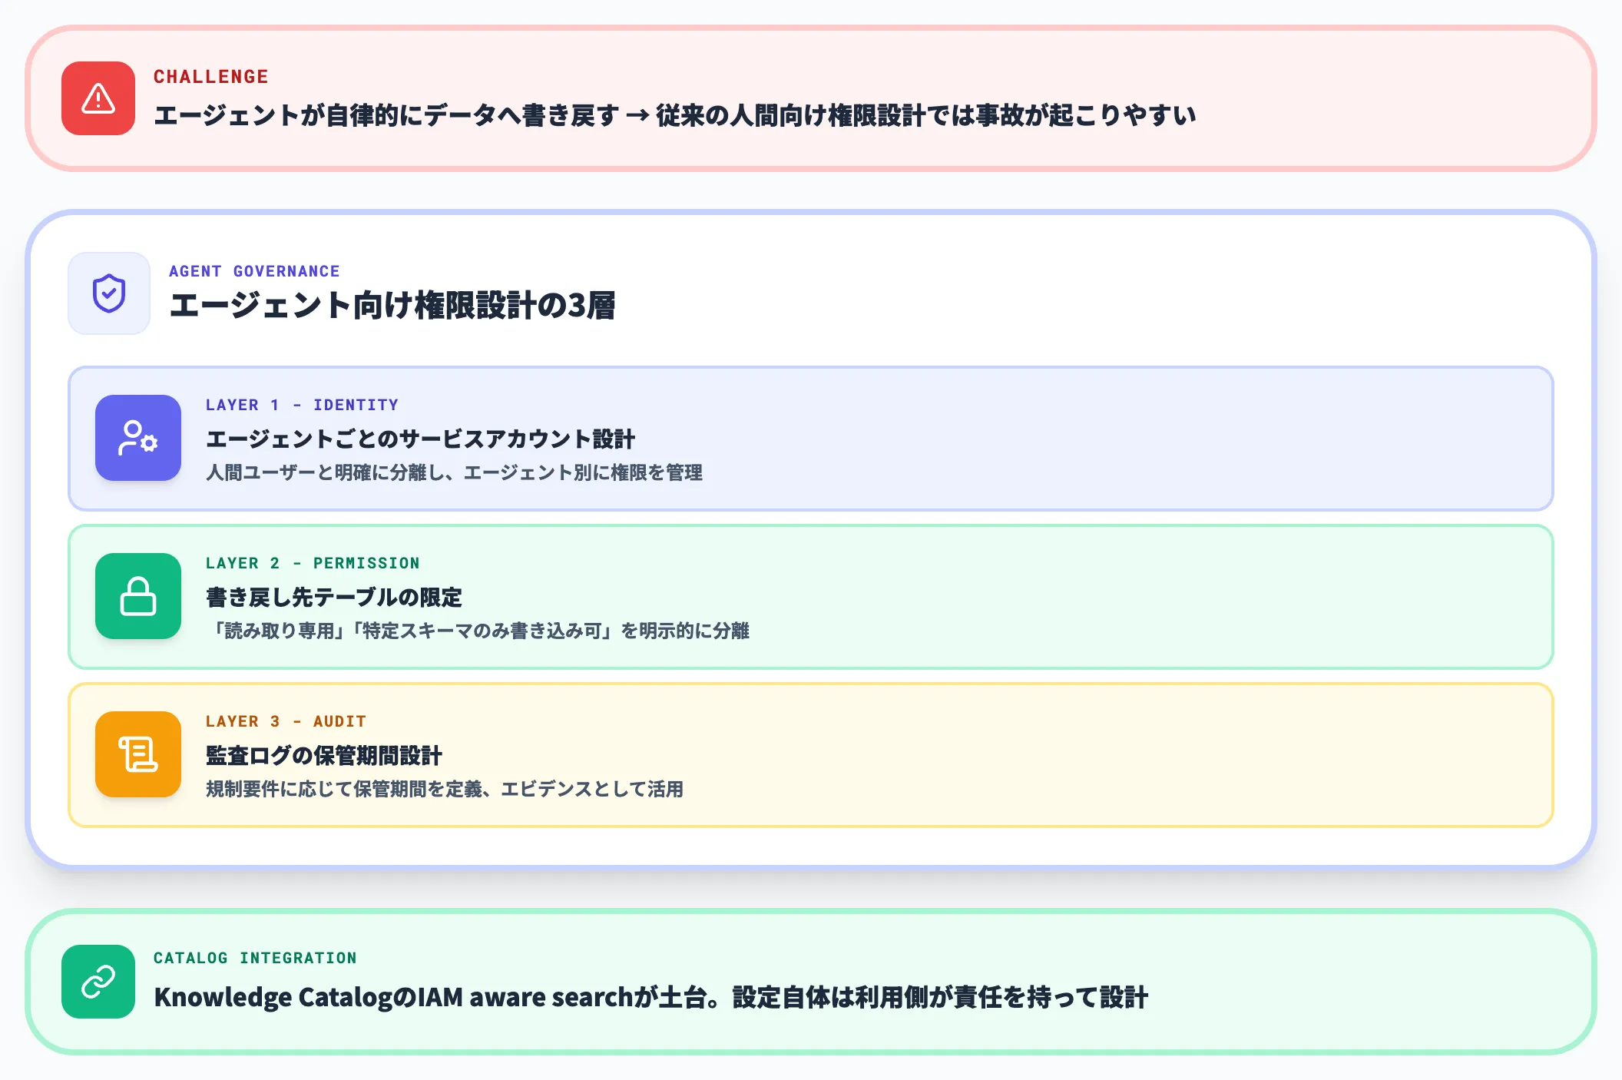Click the LAYER 3 - AUDIT heading
The width and height of the screenshot is (1622, 1080).
point(286,721)
